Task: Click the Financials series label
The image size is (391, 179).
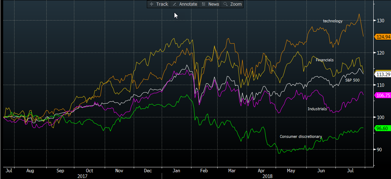Action: point(325,60)
